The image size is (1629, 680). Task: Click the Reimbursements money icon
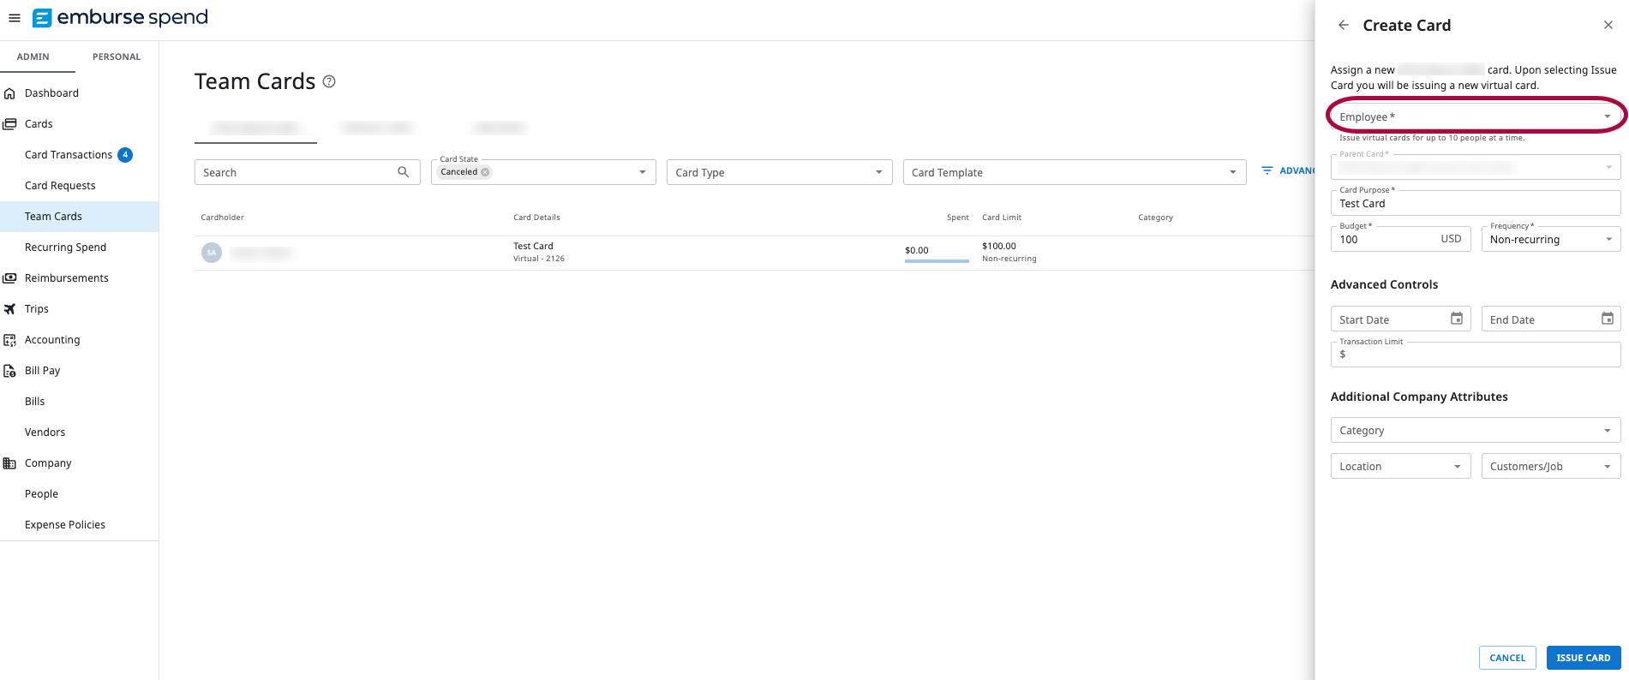point(10,278)
